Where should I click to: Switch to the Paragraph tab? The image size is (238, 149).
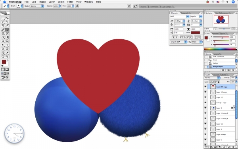[184, 13]
